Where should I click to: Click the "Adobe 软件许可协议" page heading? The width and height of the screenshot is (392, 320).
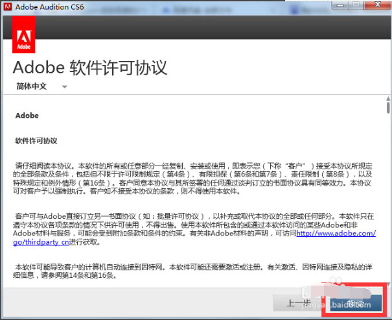click(90, 67)
